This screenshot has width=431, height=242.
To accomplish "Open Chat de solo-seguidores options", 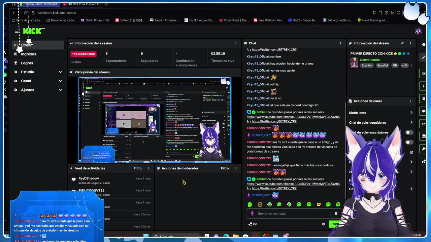I will [x=381, y=123].
